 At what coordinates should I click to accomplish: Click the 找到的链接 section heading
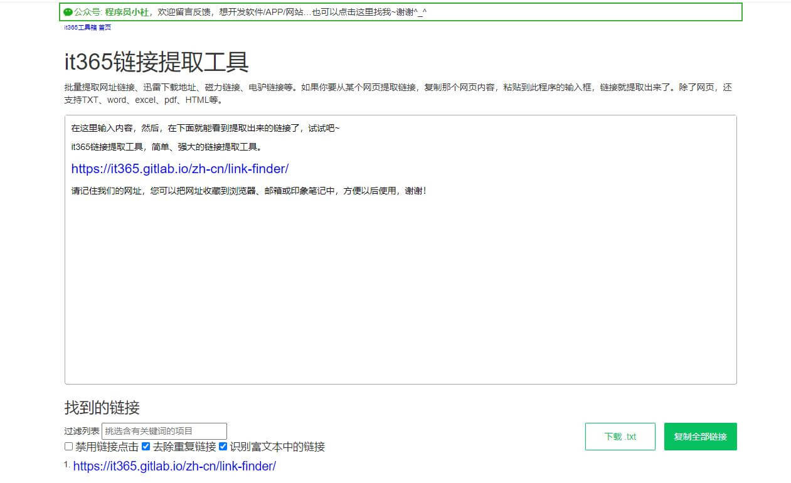pos(102,408)
